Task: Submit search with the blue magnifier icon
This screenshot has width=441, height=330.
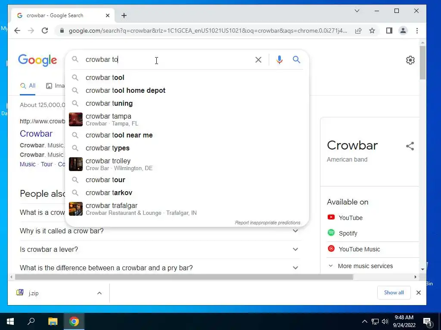Action: [296, 59]
